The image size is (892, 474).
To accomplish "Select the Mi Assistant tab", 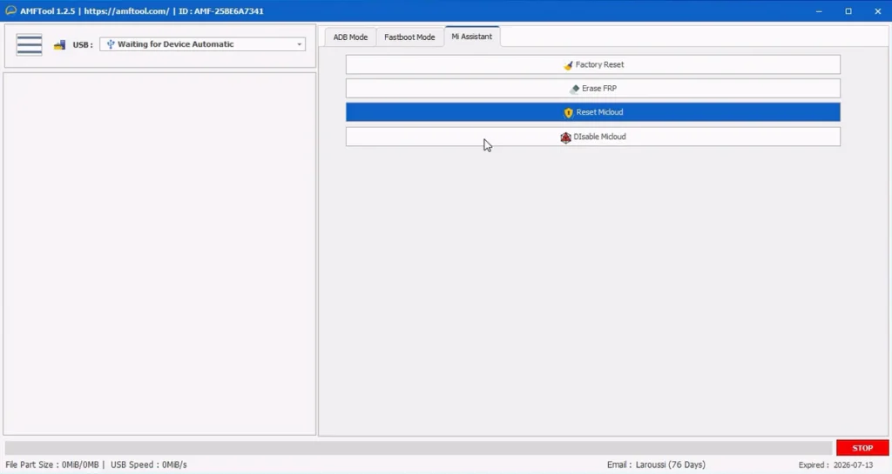I will click(x=471, y=37).
